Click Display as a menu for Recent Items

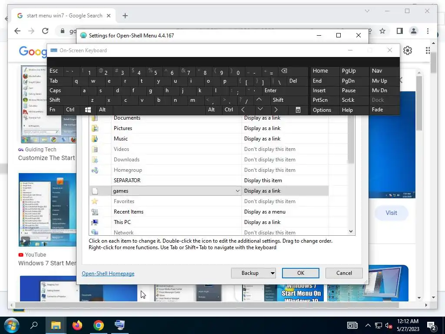click(x=265, y=212)
